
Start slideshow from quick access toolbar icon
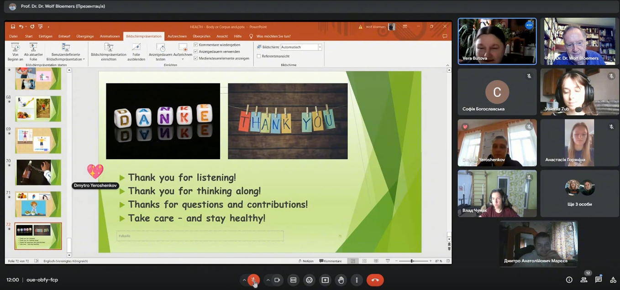pos(41,27)
